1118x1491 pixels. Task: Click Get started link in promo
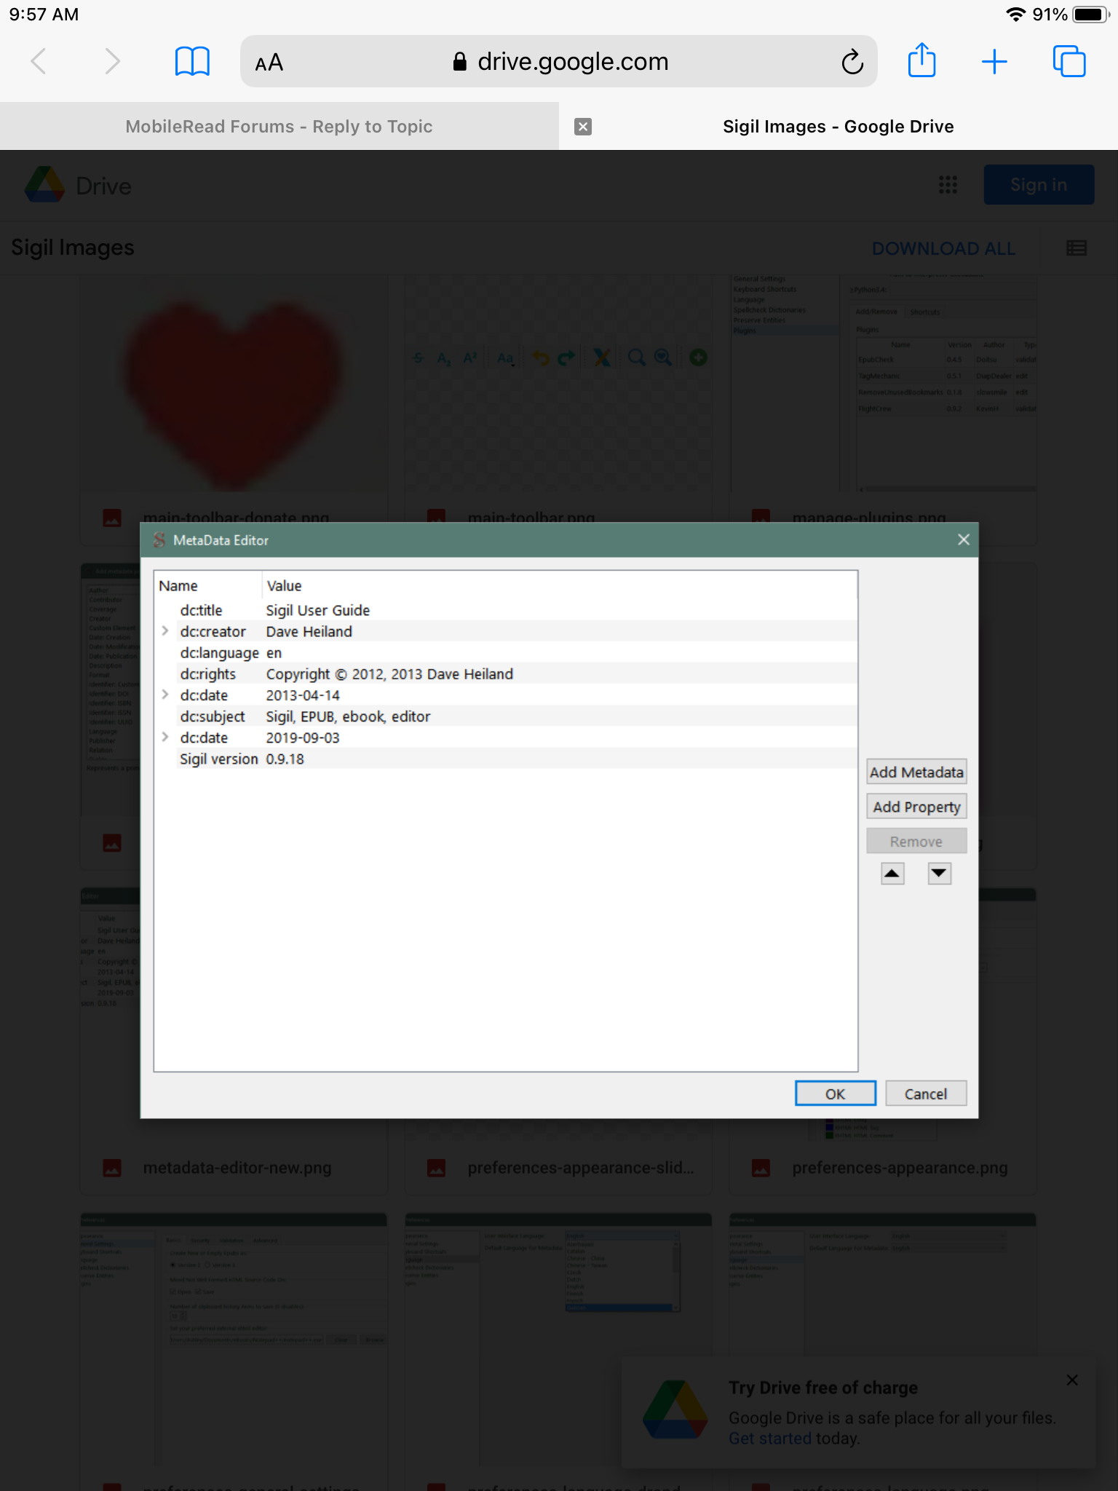coord(770,1439)
